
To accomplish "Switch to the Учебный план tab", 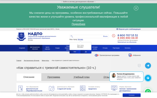I will 81,77.
